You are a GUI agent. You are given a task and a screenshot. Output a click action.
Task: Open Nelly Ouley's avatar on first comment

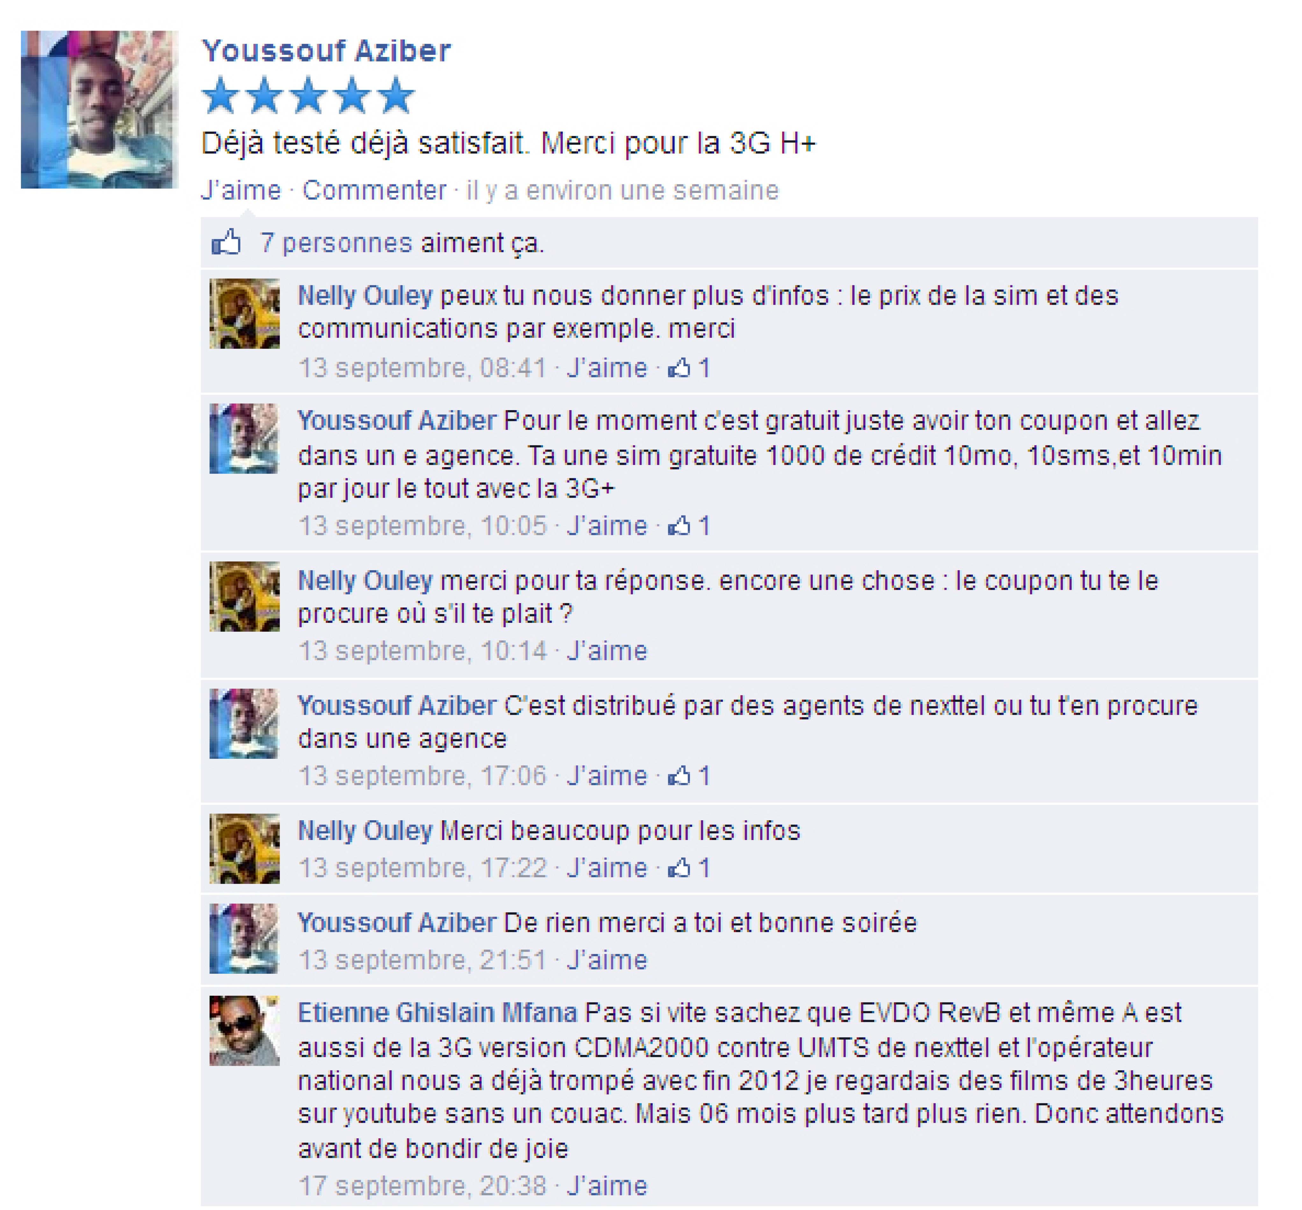[x=244, y=314]
